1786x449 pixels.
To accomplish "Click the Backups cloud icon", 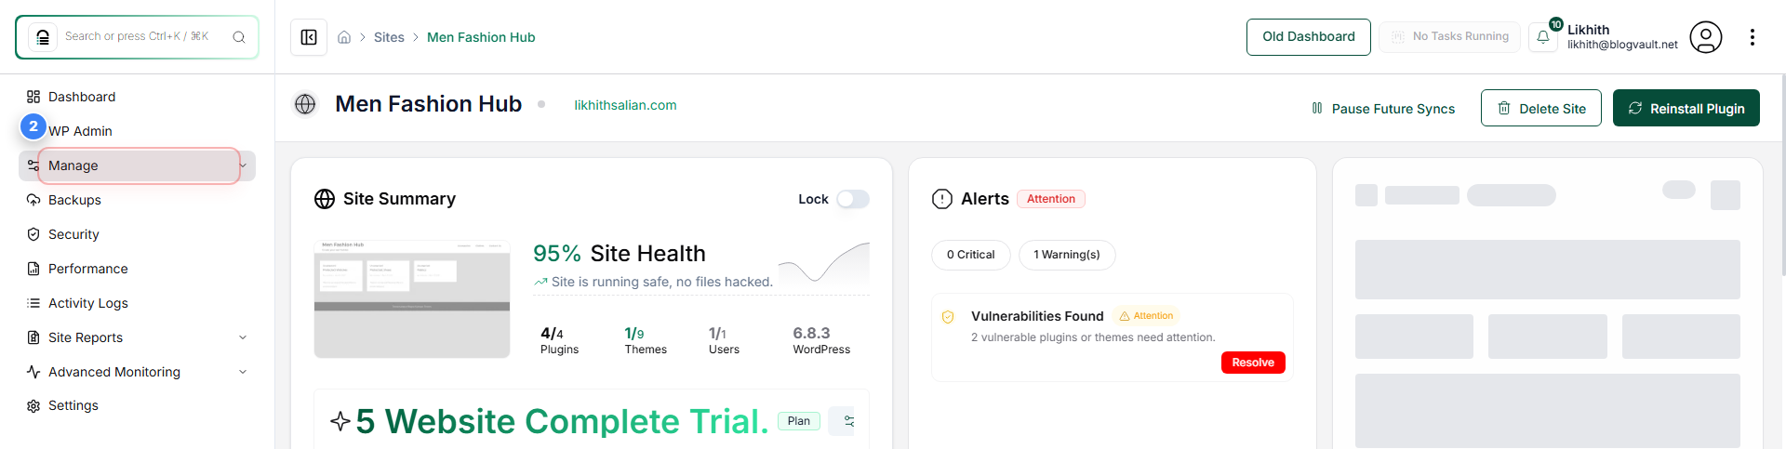I will 33,200.
